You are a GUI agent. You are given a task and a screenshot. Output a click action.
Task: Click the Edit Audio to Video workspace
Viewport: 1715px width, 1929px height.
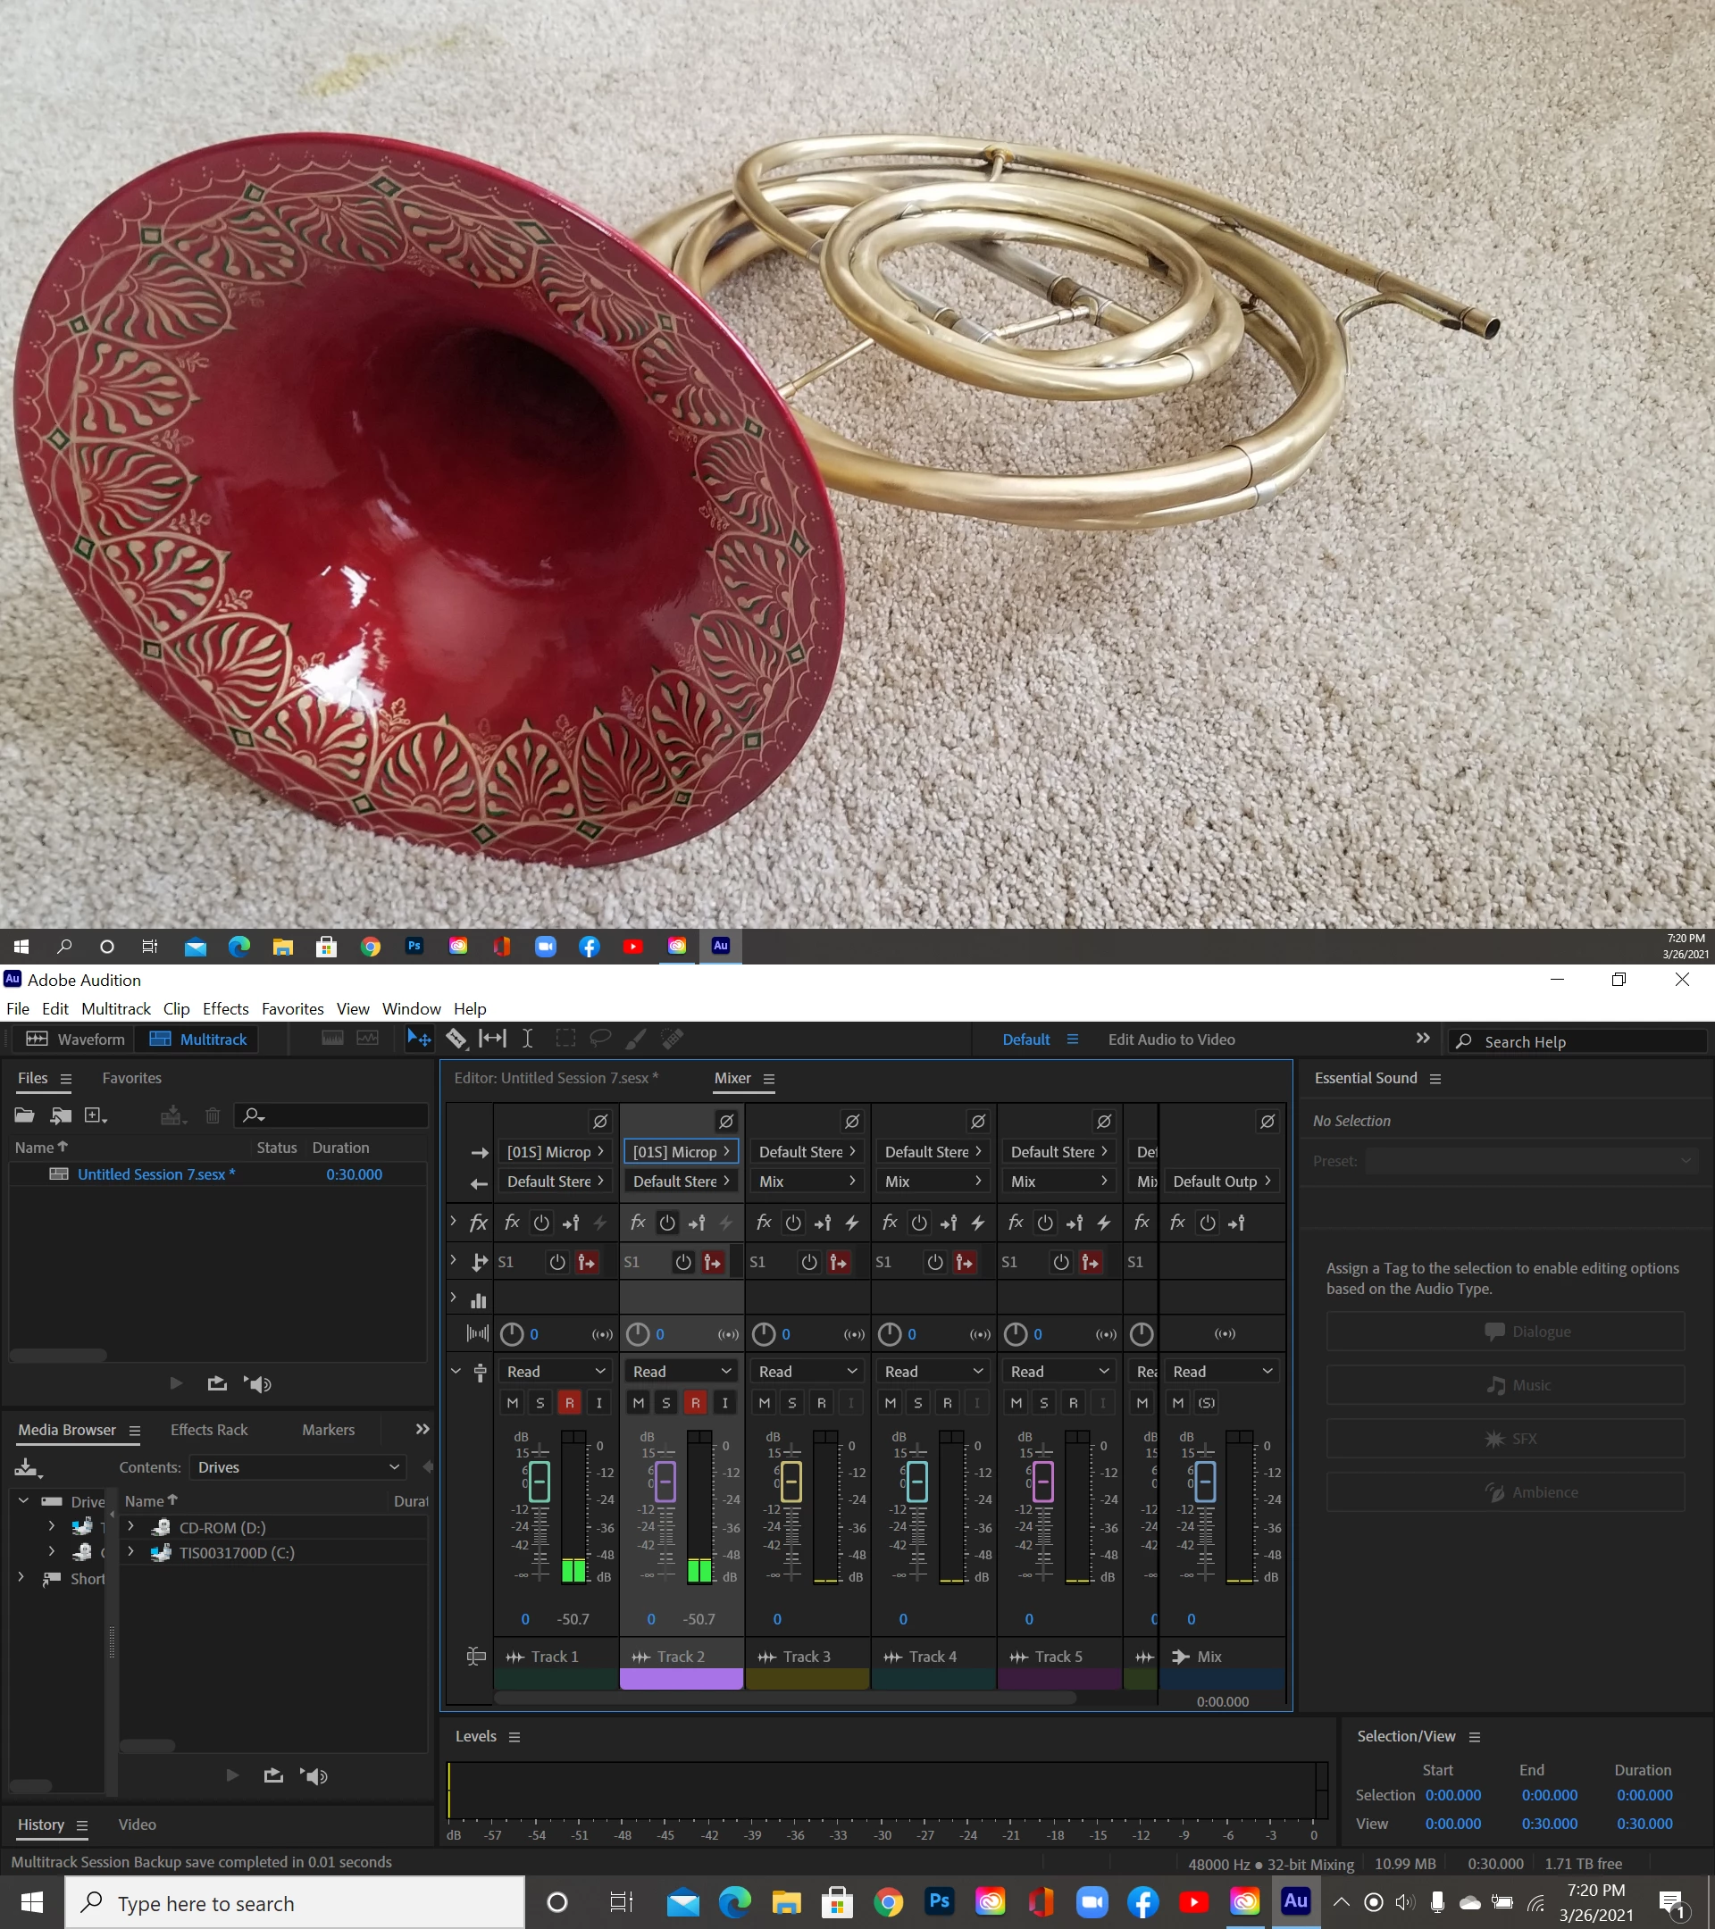1170,1039
